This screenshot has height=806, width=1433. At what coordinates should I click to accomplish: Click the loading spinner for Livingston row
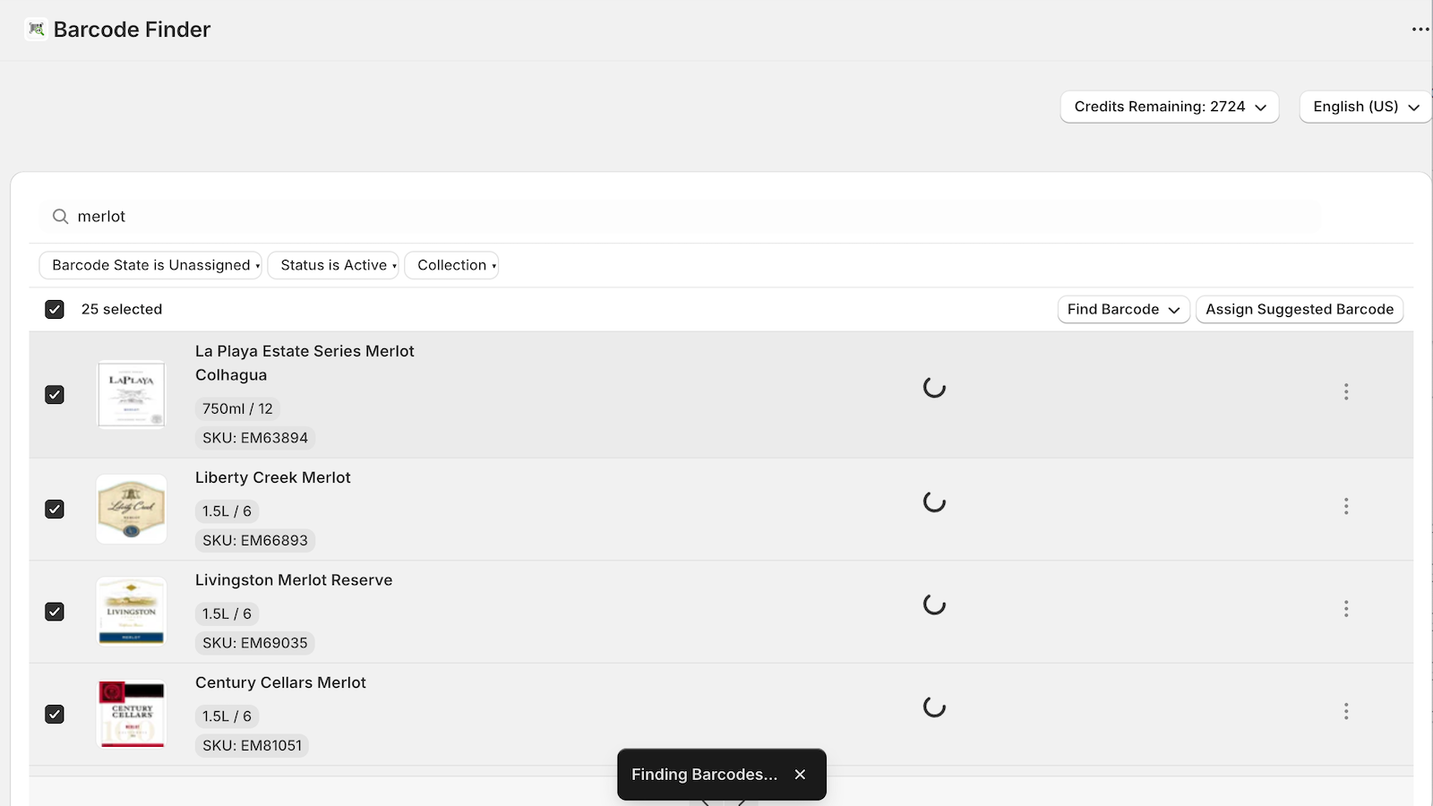tap(934, 604)
